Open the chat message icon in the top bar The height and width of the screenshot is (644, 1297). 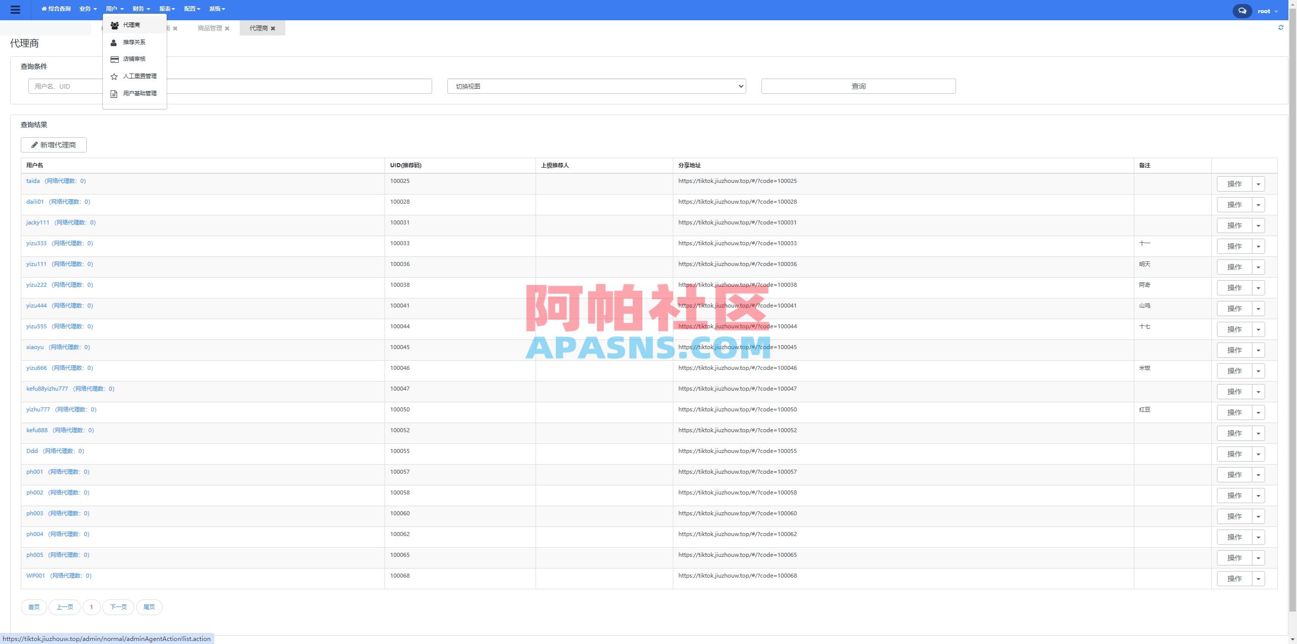(1241, 11)
